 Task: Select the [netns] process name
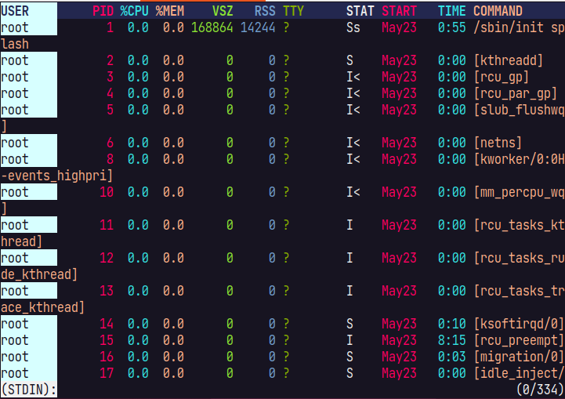coord(498,143)
